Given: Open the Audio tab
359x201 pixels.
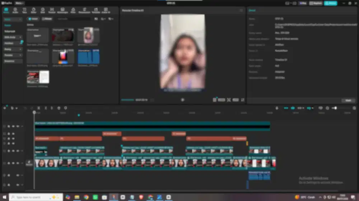Looking at the screenshot, I should coord(15,10).
